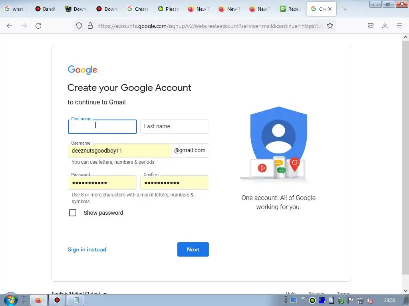Click the browser address bar URL
This screenshot has height=306, width=409.
click(210, 26)
